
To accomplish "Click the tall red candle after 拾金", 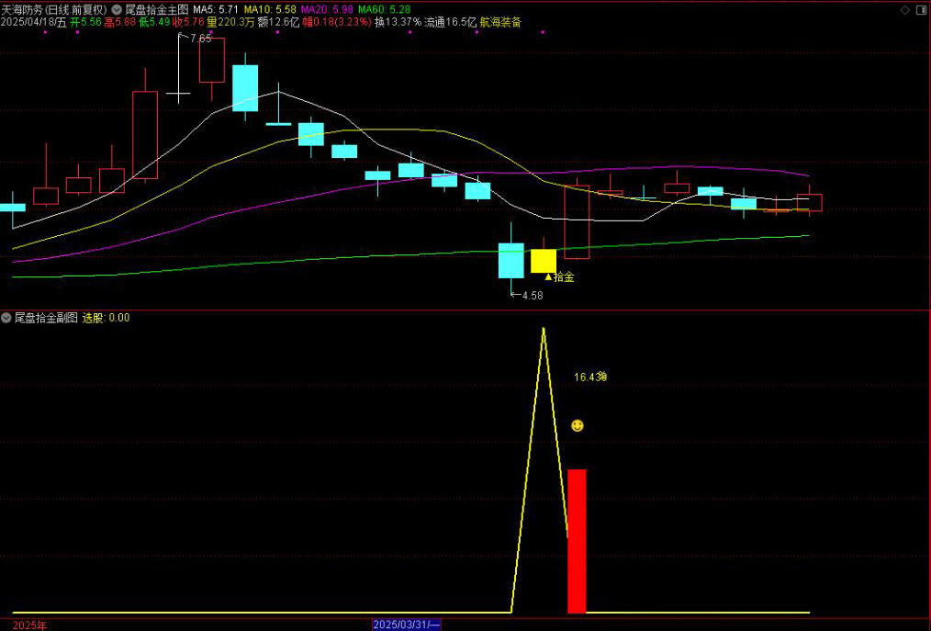I will click(577, 222).
